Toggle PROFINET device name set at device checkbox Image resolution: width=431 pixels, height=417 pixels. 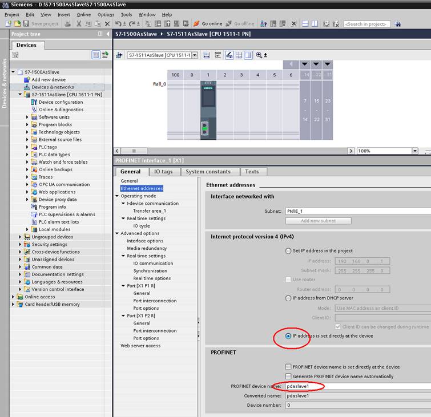(288, 367)
